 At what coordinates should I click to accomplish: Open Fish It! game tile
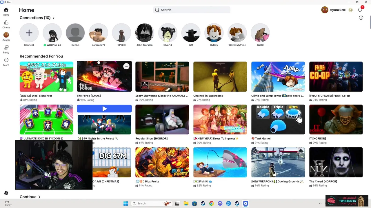(x=220, y=162)
